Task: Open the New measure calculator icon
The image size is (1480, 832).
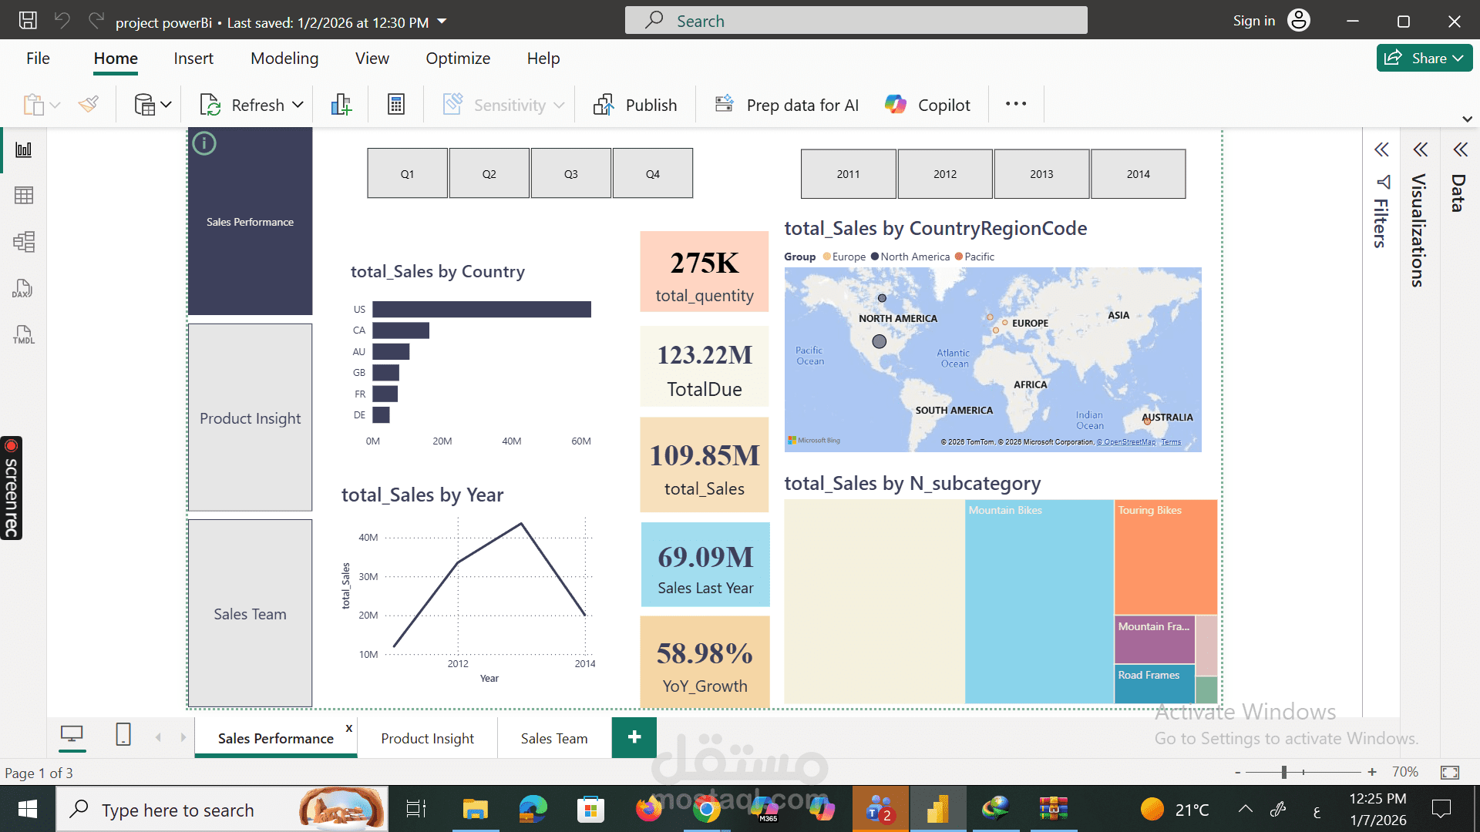Action: (395, 103)
